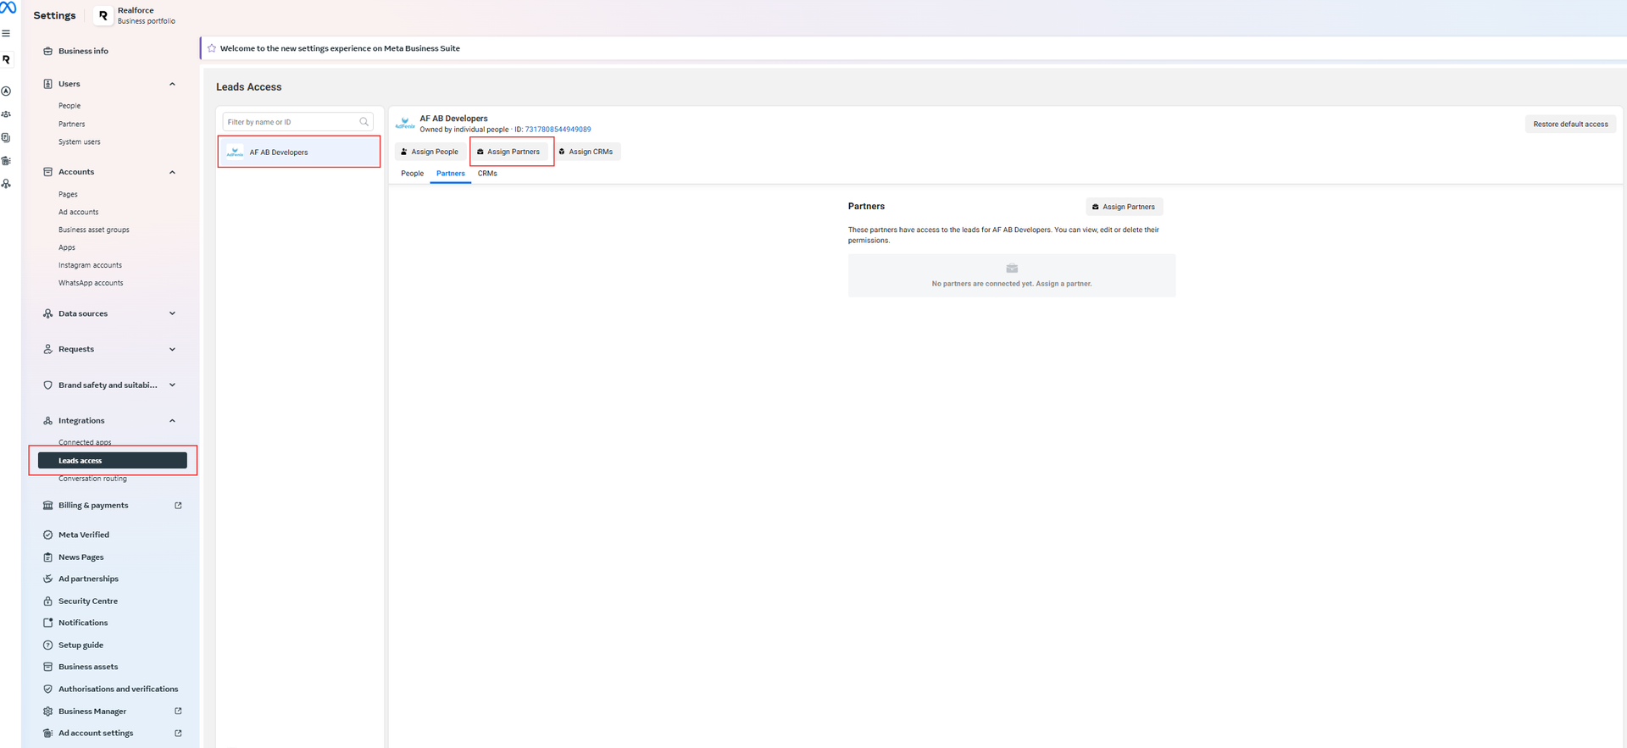Select the Partners tab beside People tab
Viewport: 1627px width, 748px height.
point(451,174)
